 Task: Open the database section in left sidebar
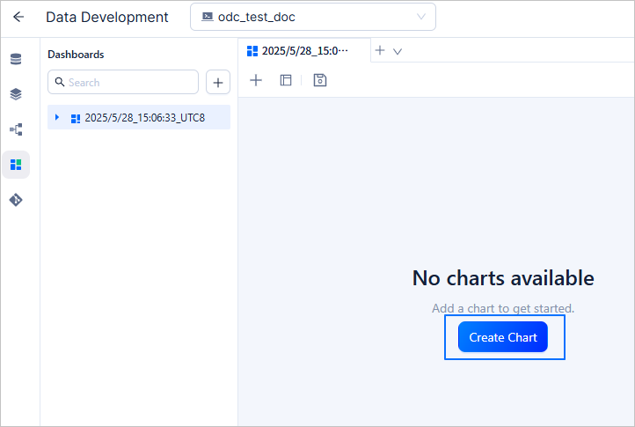tap(16, 60)
